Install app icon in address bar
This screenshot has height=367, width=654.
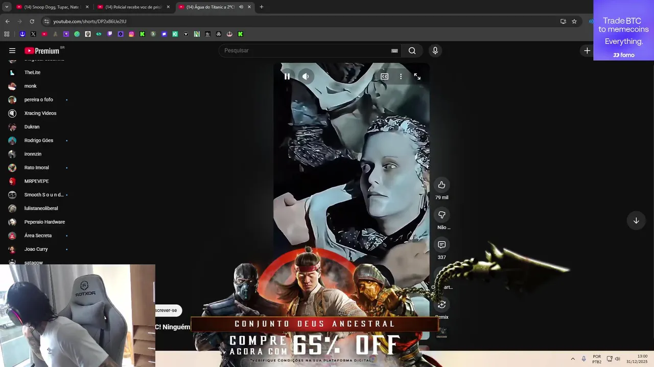(x=563, y=21)
